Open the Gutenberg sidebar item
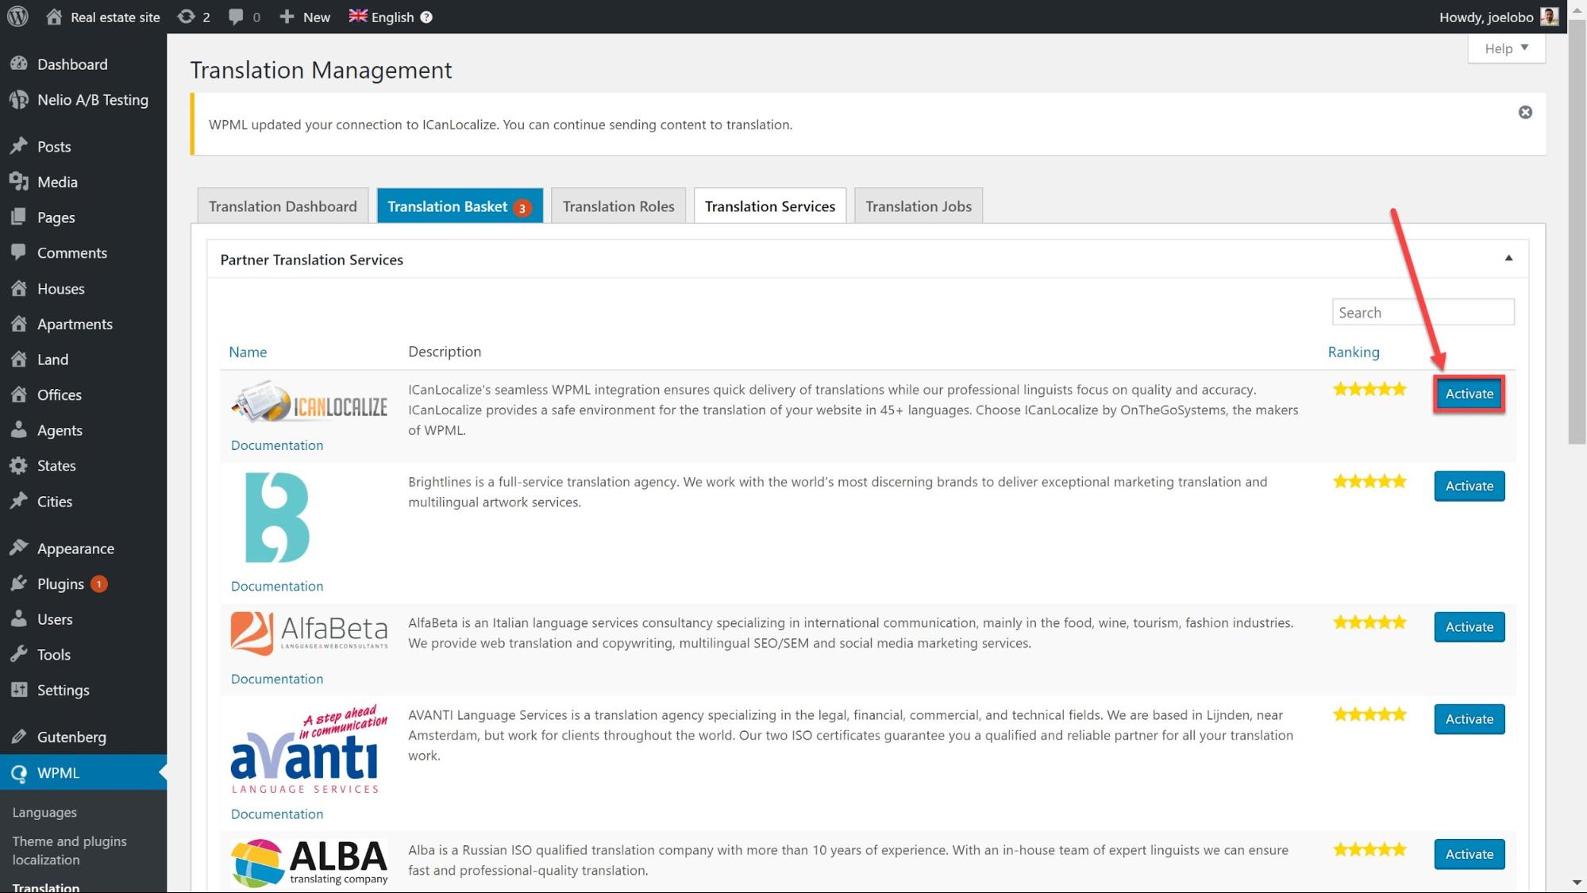The image size is (1587, 893). coord(71,737)
